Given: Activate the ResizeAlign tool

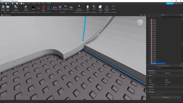Looking at the screenshot, I should 55,8.
